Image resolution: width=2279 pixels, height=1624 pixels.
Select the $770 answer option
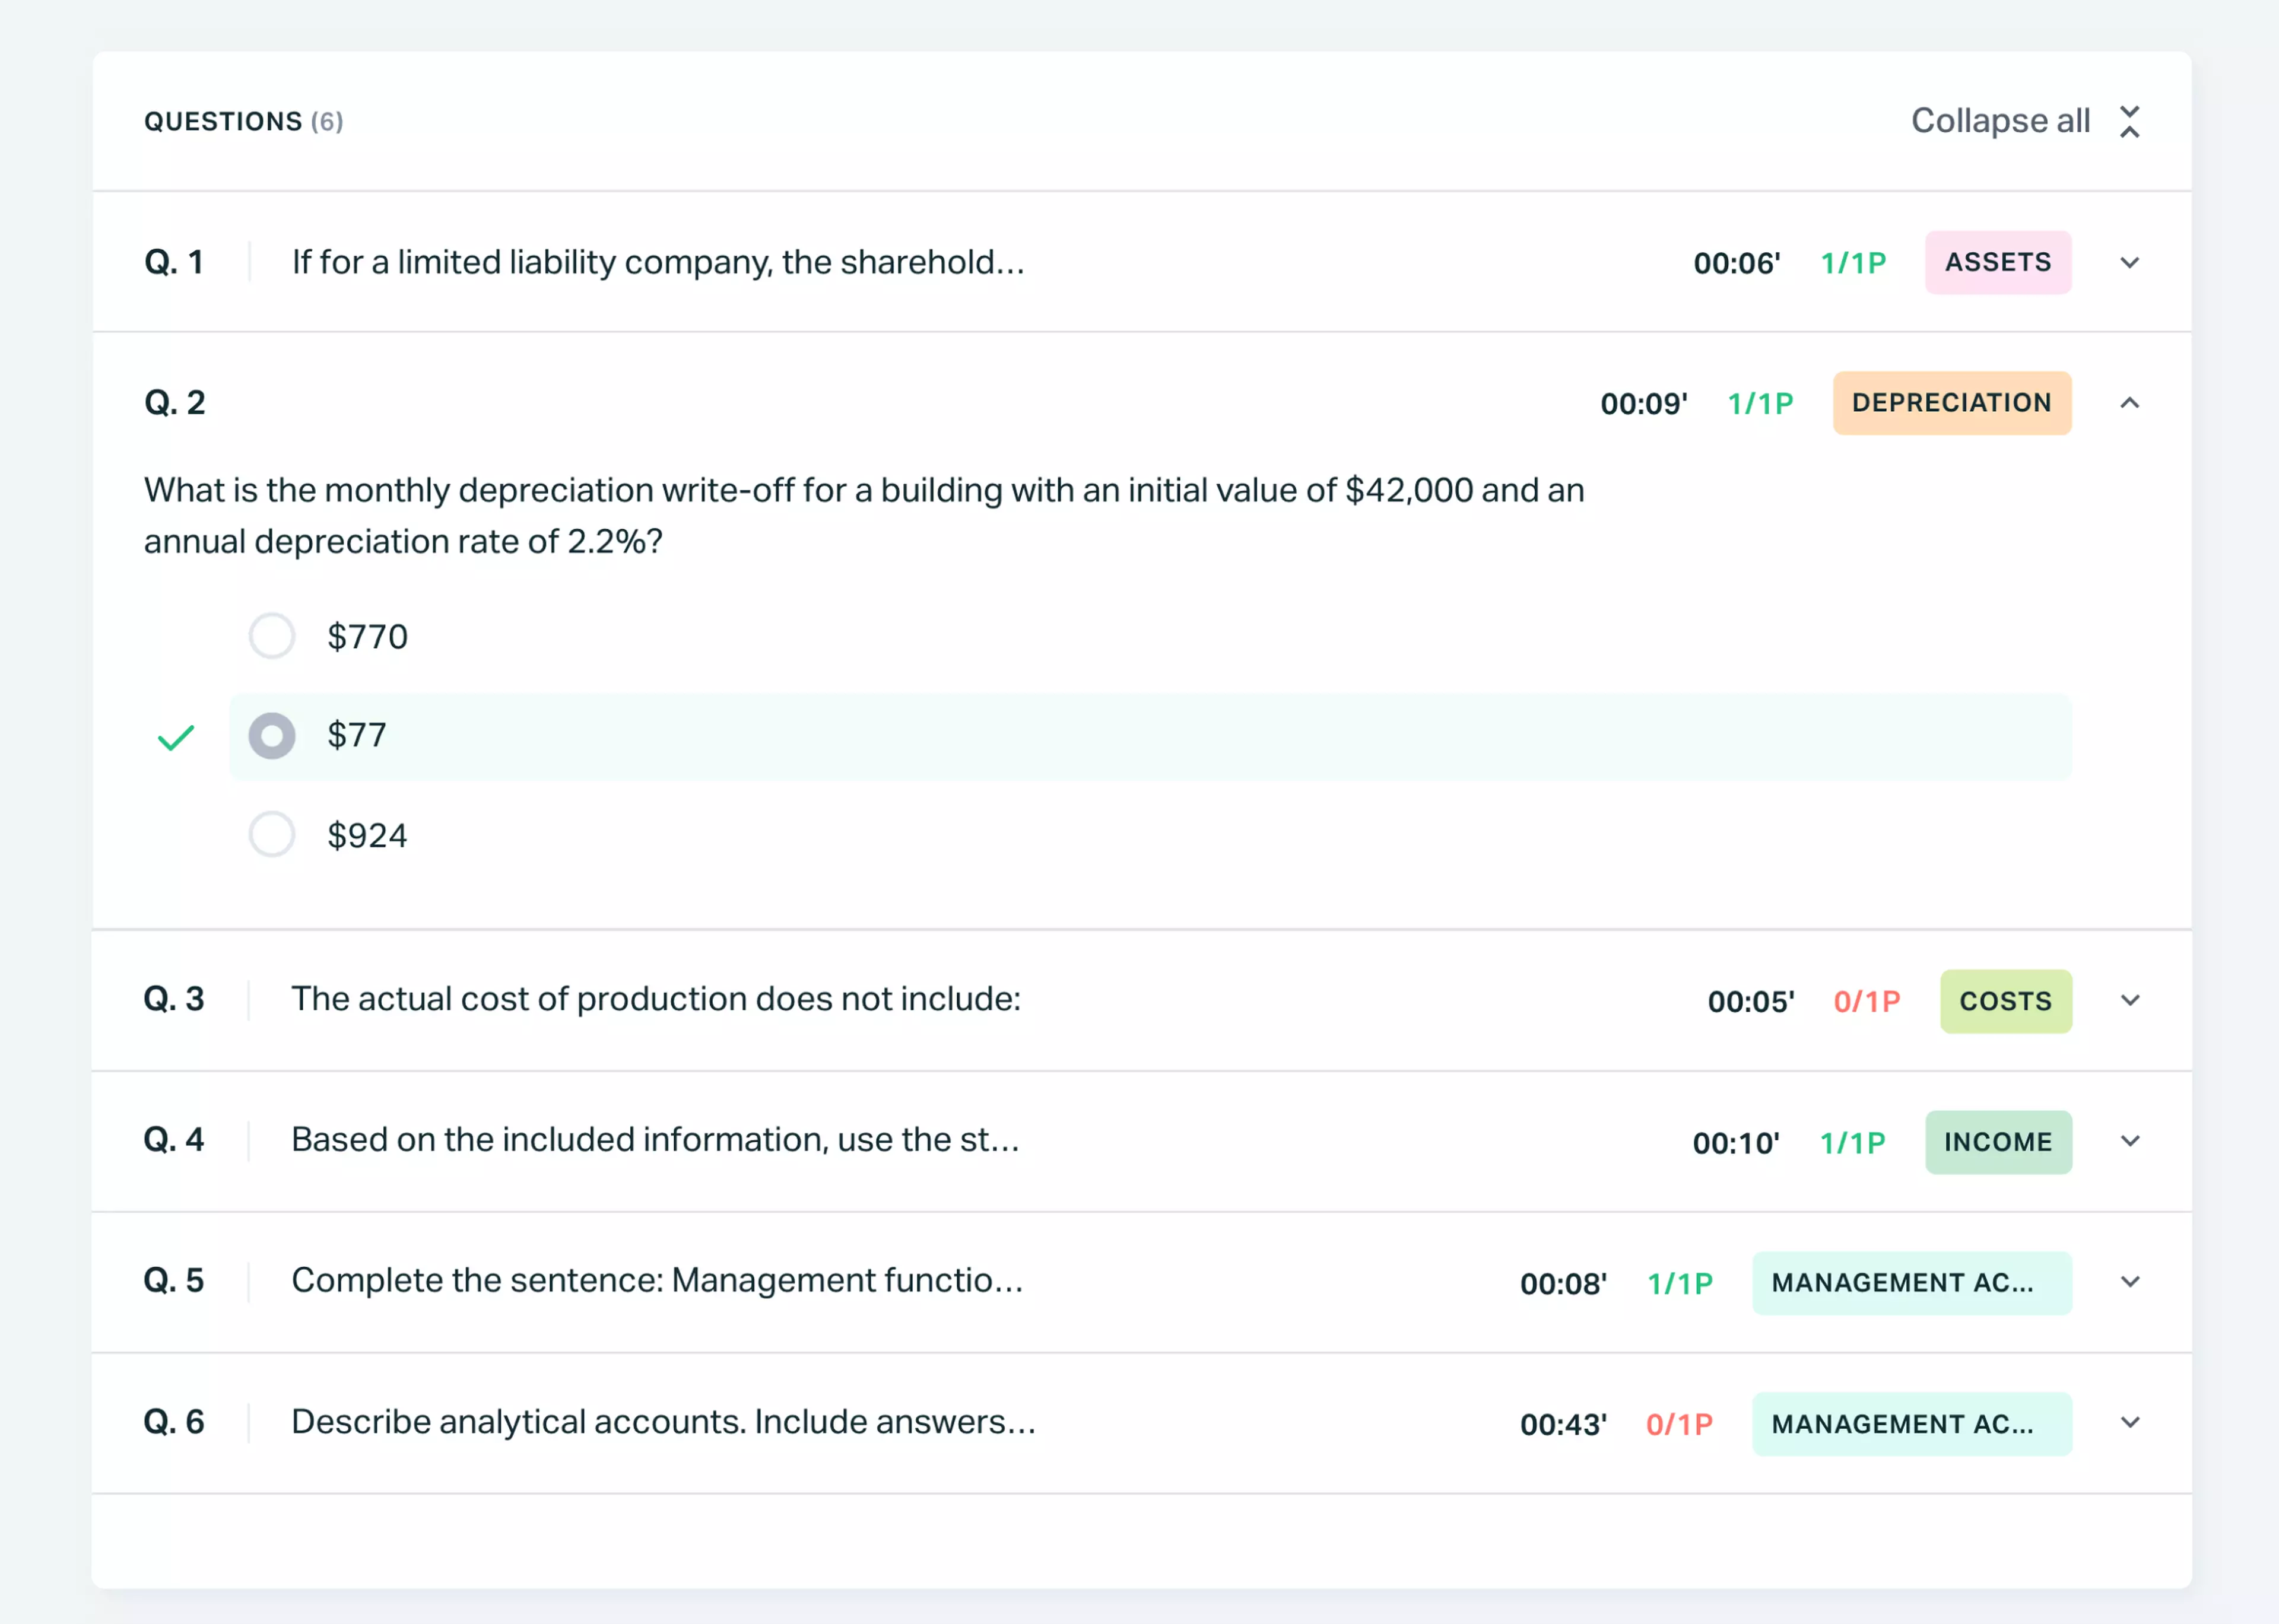tap(271, 635)
